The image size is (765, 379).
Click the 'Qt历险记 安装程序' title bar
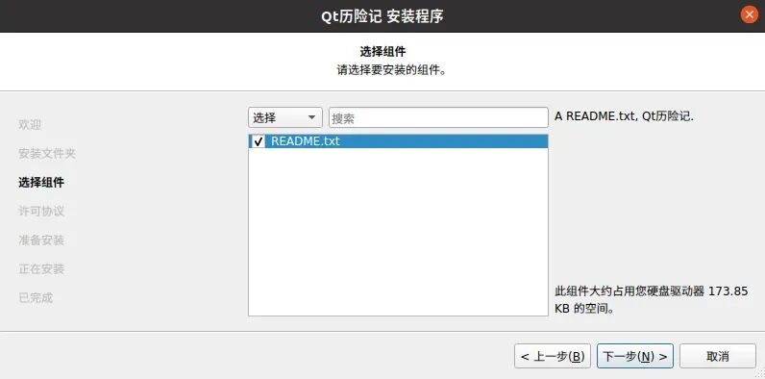[382, 16]
